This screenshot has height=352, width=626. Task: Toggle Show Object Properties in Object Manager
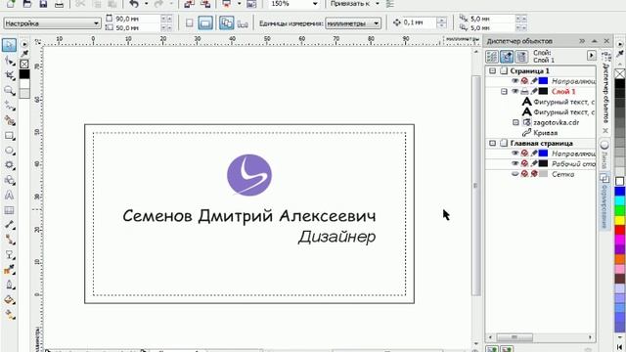[492, 57]
